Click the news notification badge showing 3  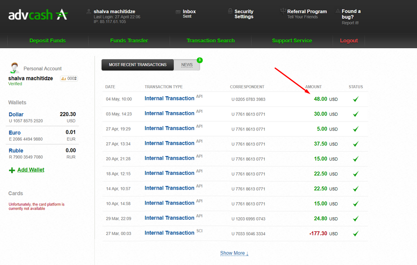coord(200,60)
